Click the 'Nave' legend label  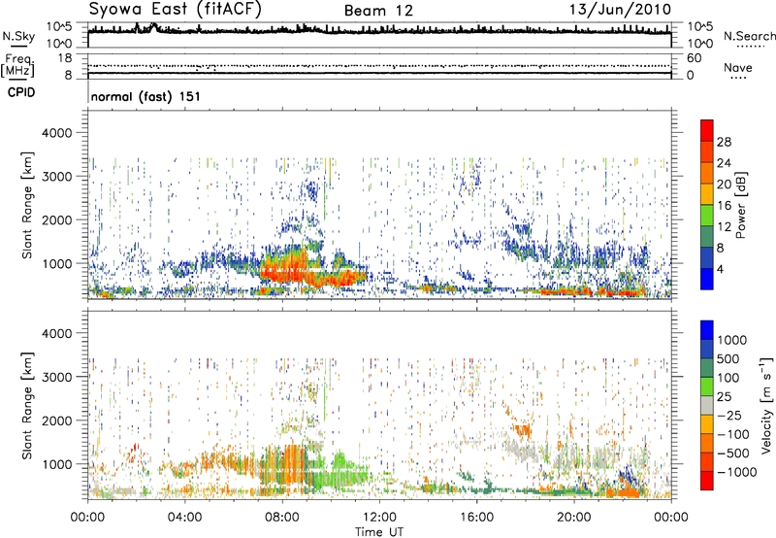pyautogui.click(x=738, y=68)
